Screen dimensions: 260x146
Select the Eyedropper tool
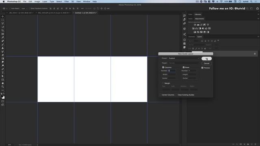3,37
